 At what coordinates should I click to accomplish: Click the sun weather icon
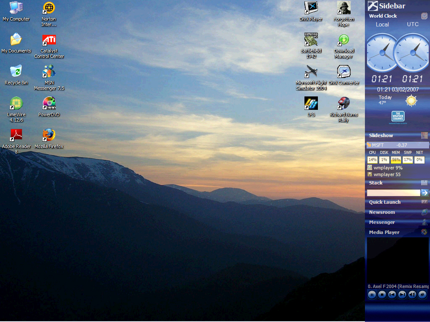tap(412, 101)
